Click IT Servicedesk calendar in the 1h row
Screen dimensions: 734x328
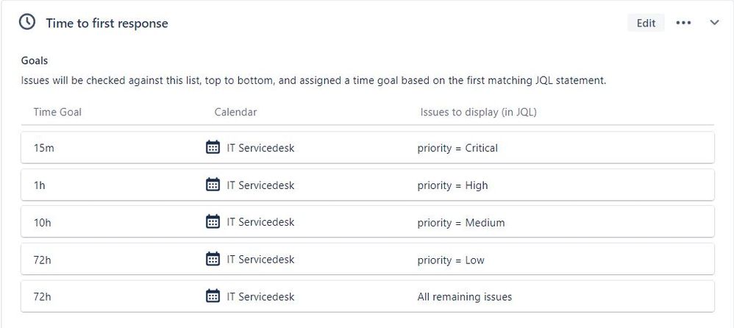[x=261, y=185]
